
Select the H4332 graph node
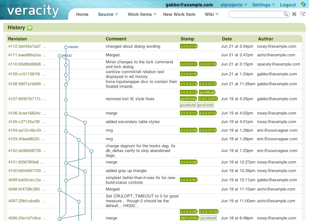click(60, 56)
